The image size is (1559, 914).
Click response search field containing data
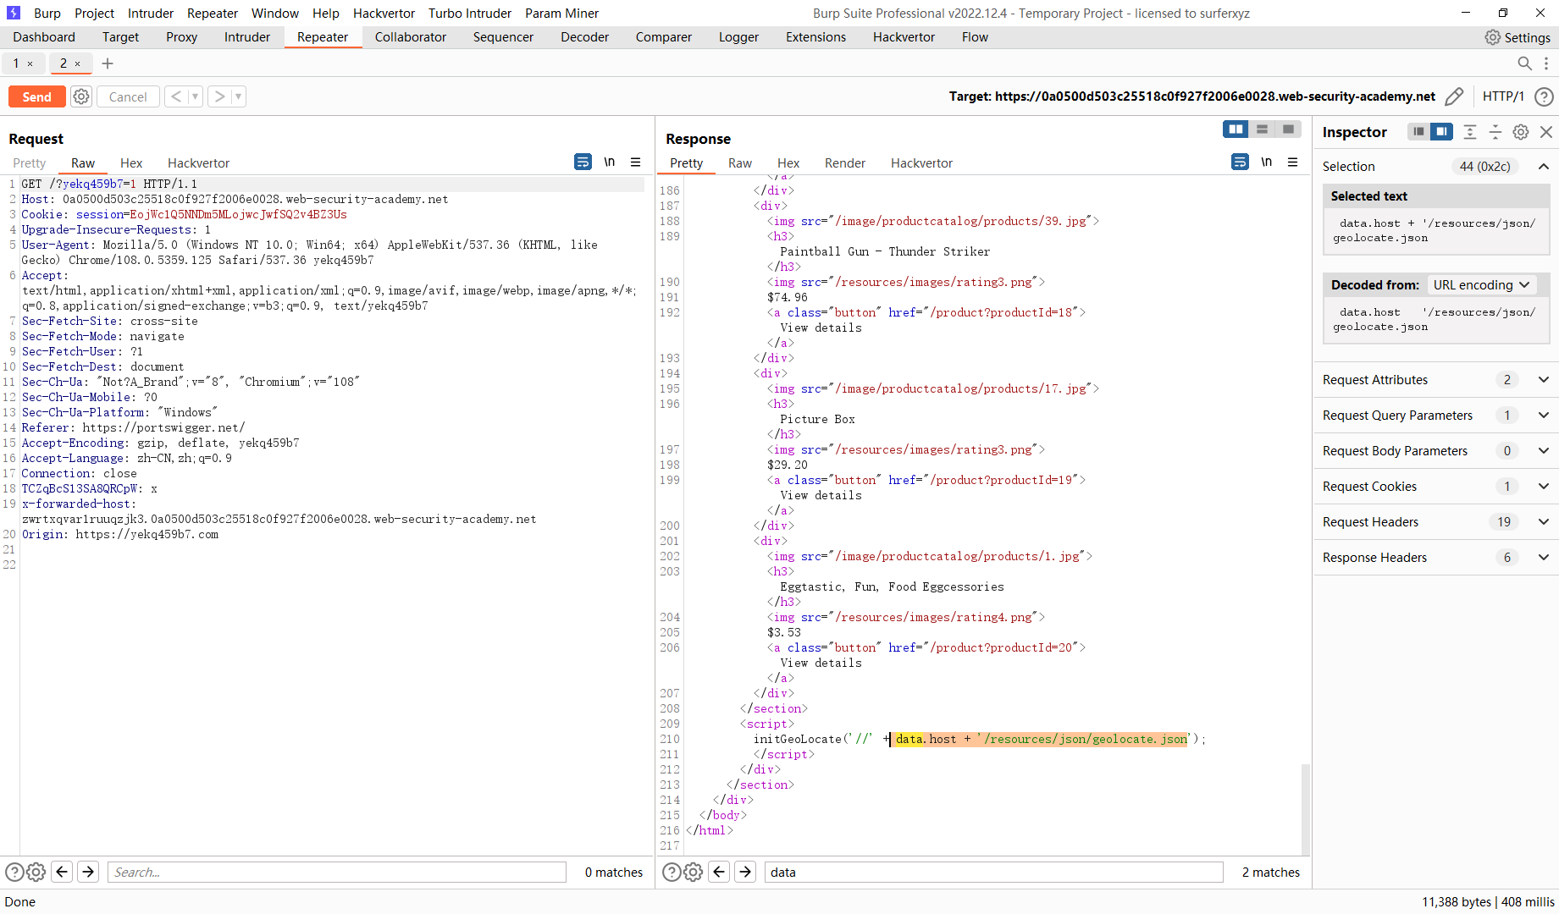pyautogui.click(x=994, y=872)
